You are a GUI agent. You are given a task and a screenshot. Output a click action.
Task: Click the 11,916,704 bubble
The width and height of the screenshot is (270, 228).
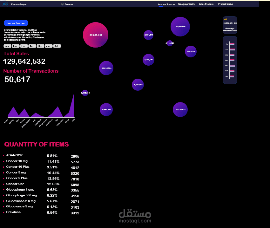(x=106, y=68)
